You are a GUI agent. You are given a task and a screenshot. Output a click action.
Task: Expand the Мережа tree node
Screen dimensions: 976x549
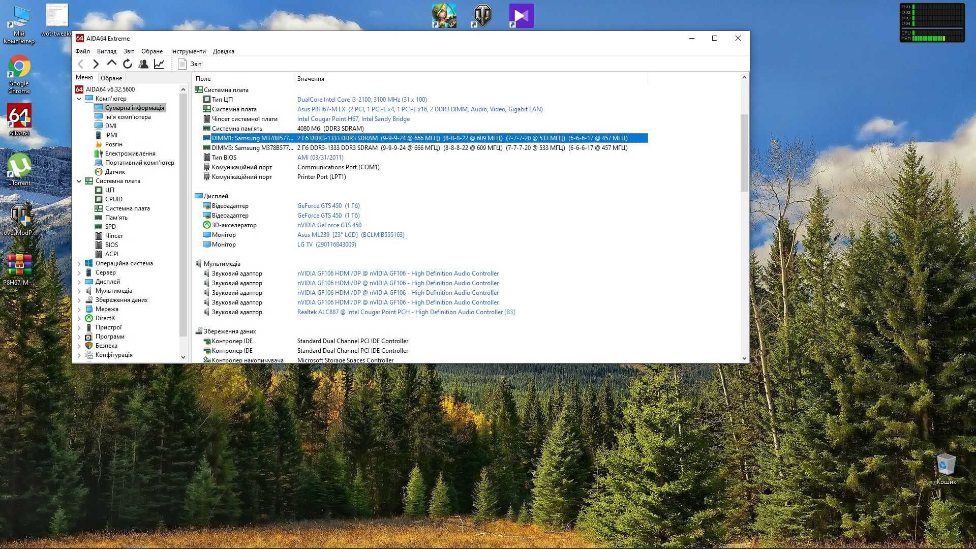coord(79,309)
